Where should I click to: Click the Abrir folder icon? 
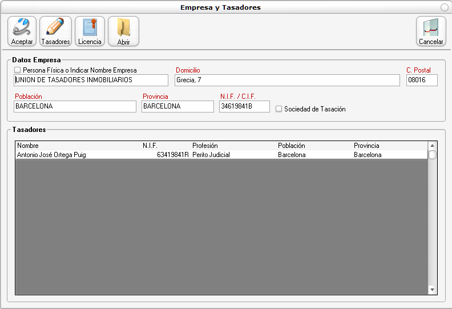123,31
